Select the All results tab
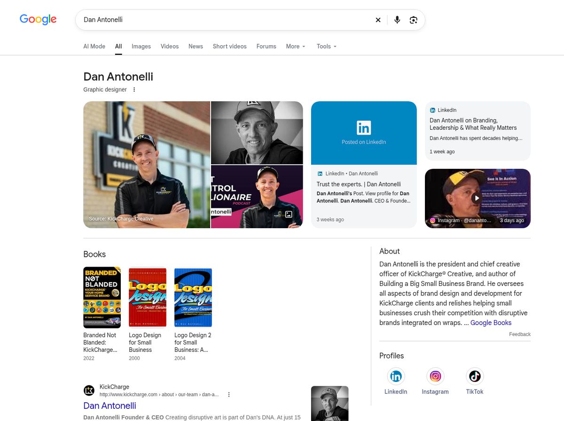Screen dimensions: 564x421 point(118,46)
